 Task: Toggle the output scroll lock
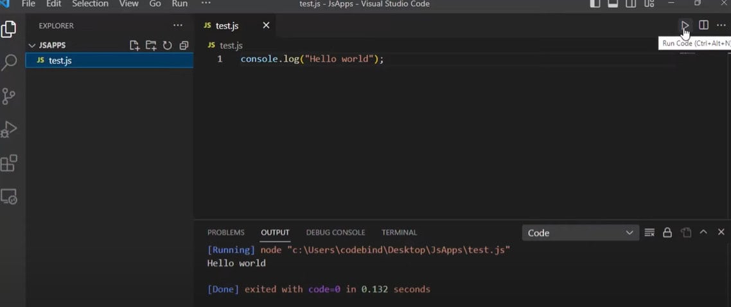pyautogui.click(x=667, y=232)
